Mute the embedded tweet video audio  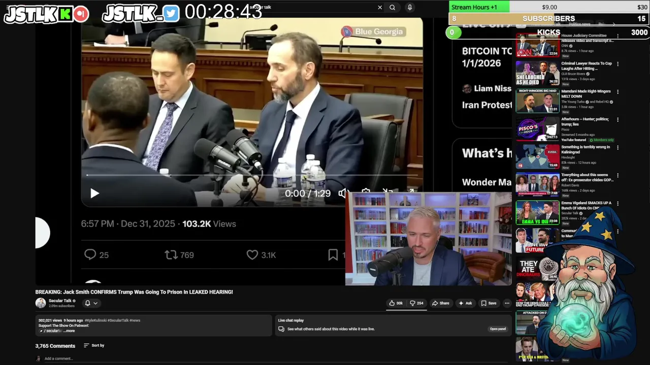344,193
